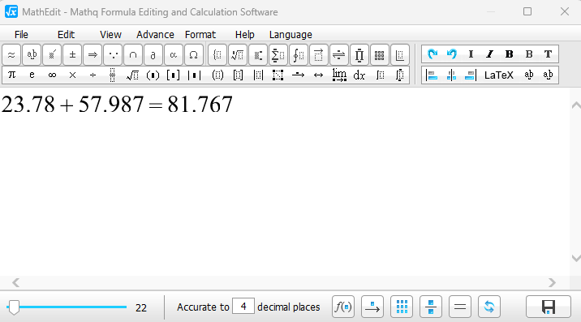Insert square brackets template

pyautogui.click(x=173, y=75)
